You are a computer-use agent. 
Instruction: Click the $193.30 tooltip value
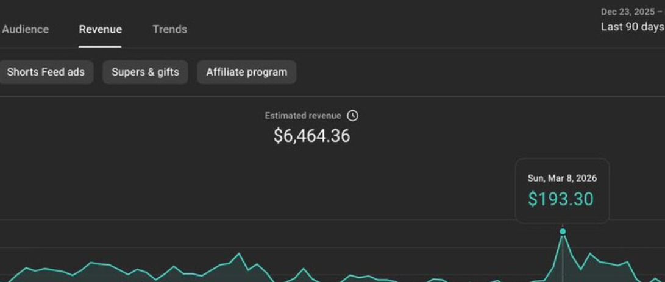tap(561, 199)
